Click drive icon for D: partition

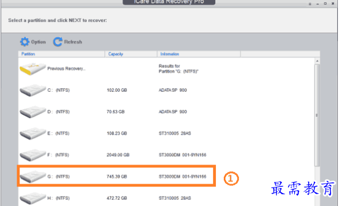point(32,112)
